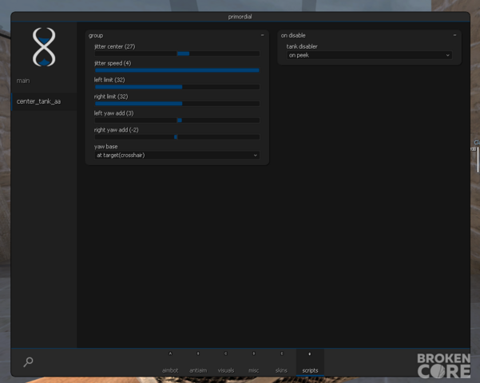Screen dimensions: 480x383
Task: Open the tank disabler dropdown
Action: 369,55
